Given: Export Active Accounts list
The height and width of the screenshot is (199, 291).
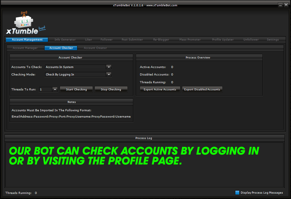Looking at the screenshot, I should (x=160, y=90).
